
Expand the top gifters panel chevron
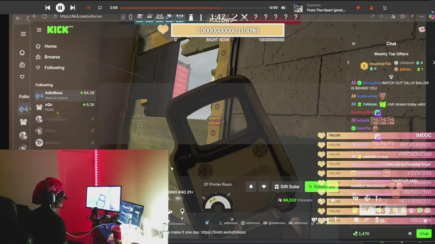(391, 77)
